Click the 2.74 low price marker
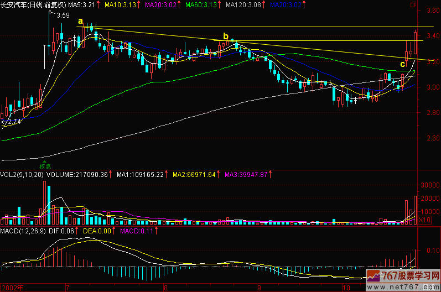Viewport: 441px width, 292px height. pos(12,122)
